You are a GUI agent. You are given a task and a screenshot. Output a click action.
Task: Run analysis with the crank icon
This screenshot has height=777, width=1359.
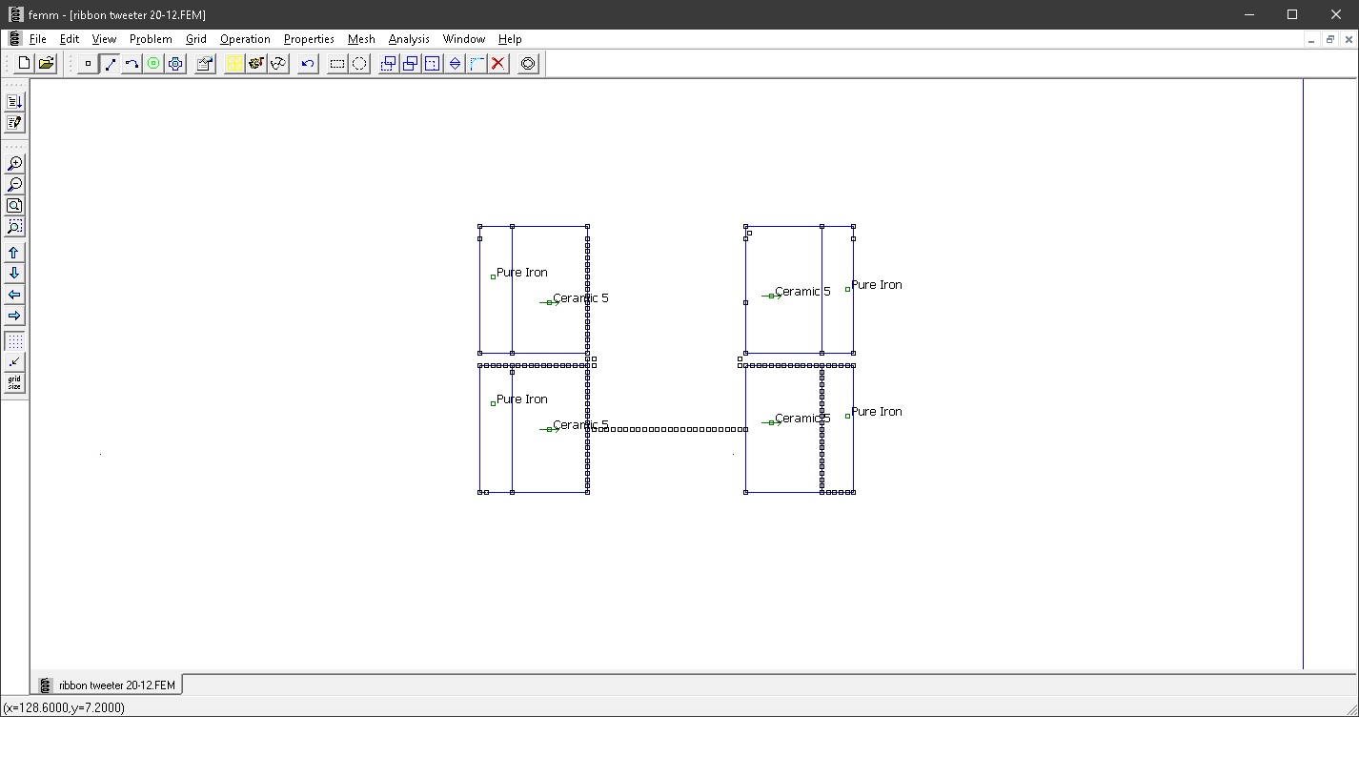(256, 64)
